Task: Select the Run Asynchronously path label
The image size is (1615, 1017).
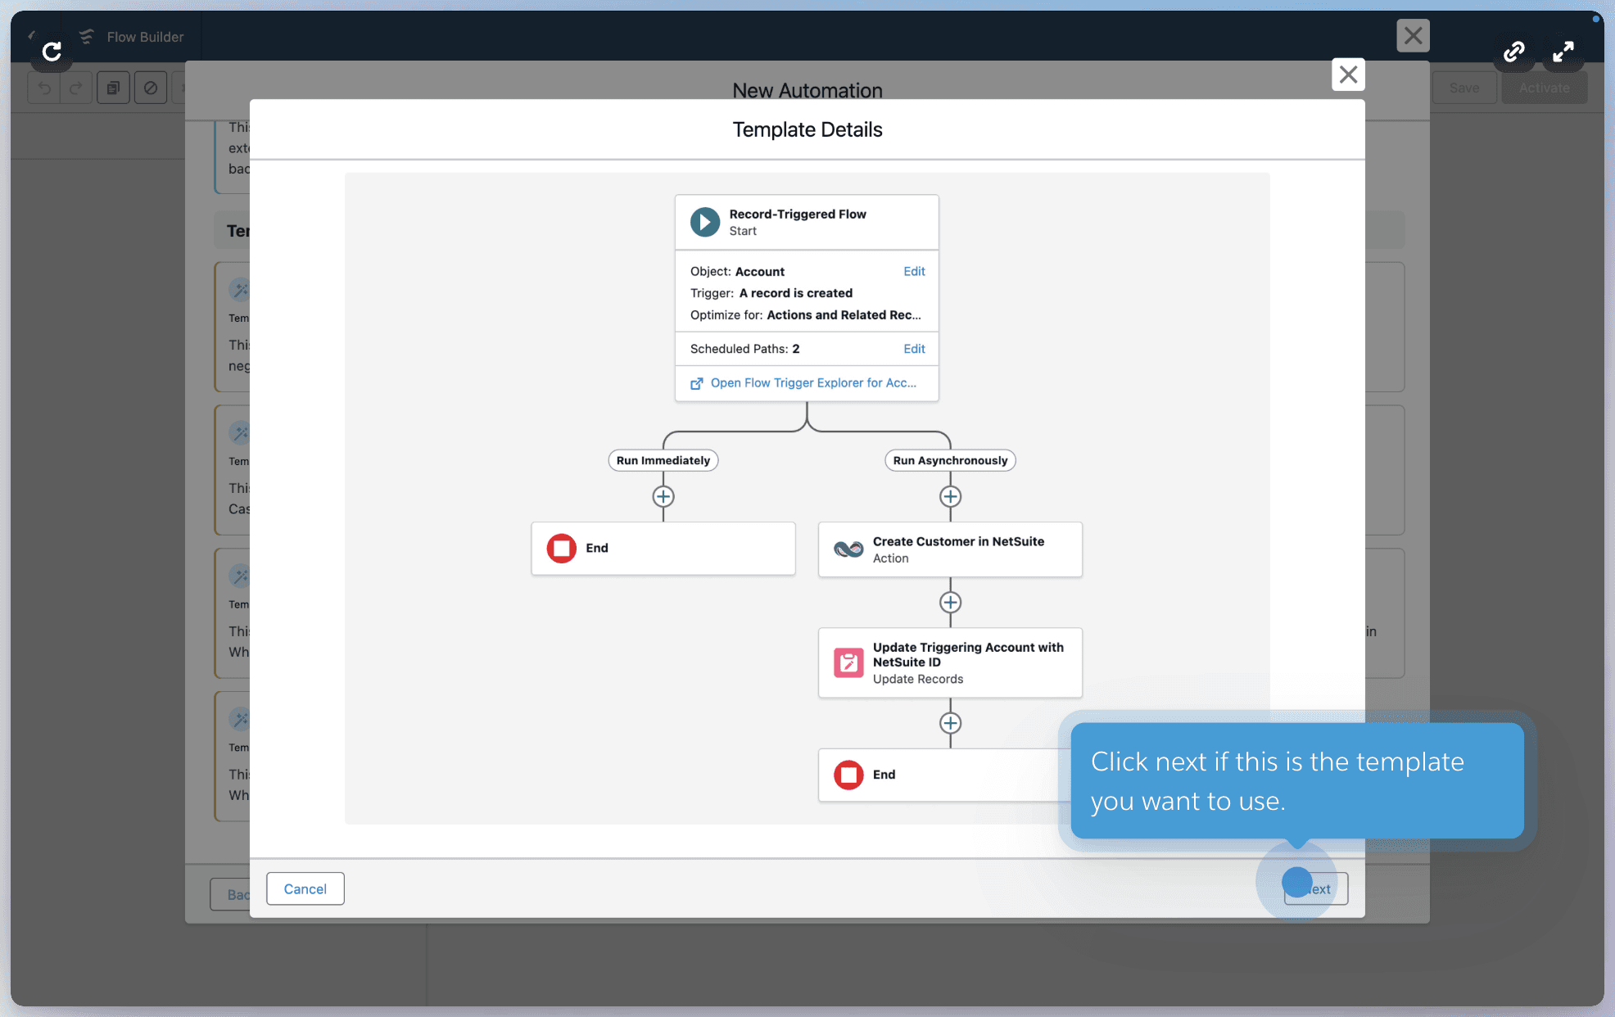Action: pyautogui.click(x=950, y=460)
